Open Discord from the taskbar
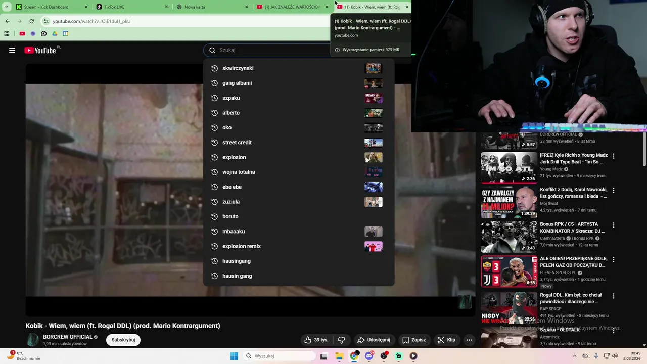The width and height of the screenshot is (647, 364). (369, 356)
